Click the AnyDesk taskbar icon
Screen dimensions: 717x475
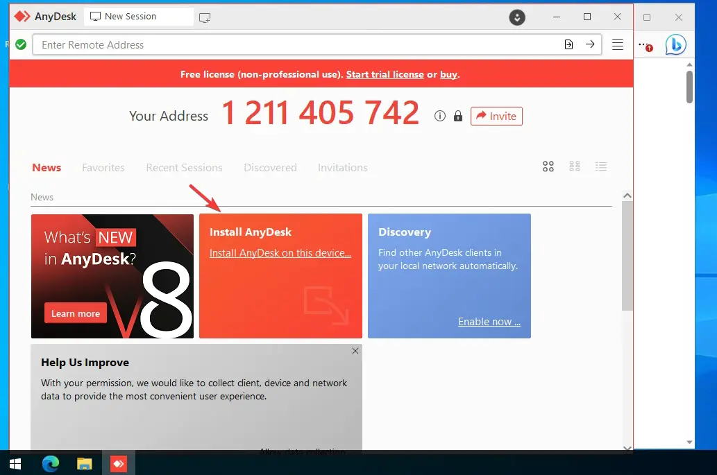[x=119, y=464]
